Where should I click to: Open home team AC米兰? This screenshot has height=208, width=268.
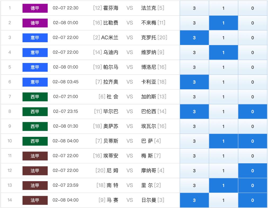tap(110, 38)
